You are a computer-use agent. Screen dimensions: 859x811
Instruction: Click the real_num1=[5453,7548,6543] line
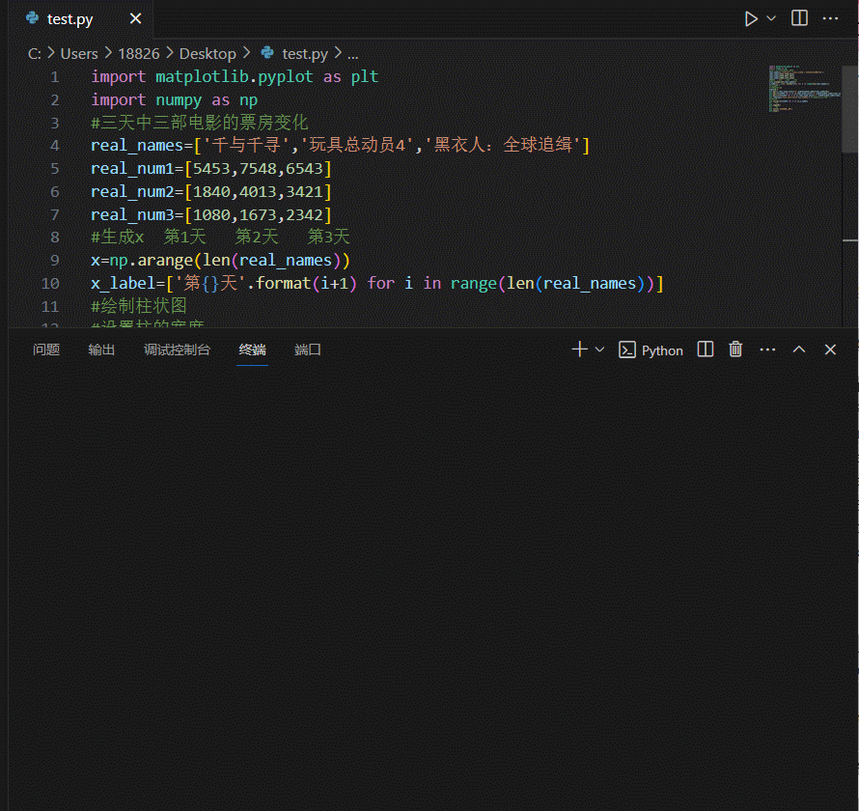point(211,168)
